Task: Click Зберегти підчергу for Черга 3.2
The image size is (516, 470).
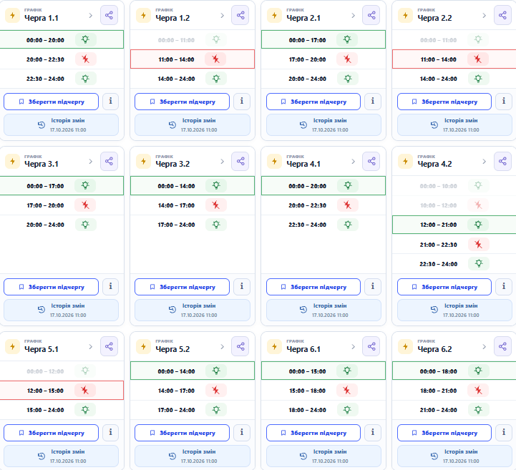Action: (x=182, y=287)
